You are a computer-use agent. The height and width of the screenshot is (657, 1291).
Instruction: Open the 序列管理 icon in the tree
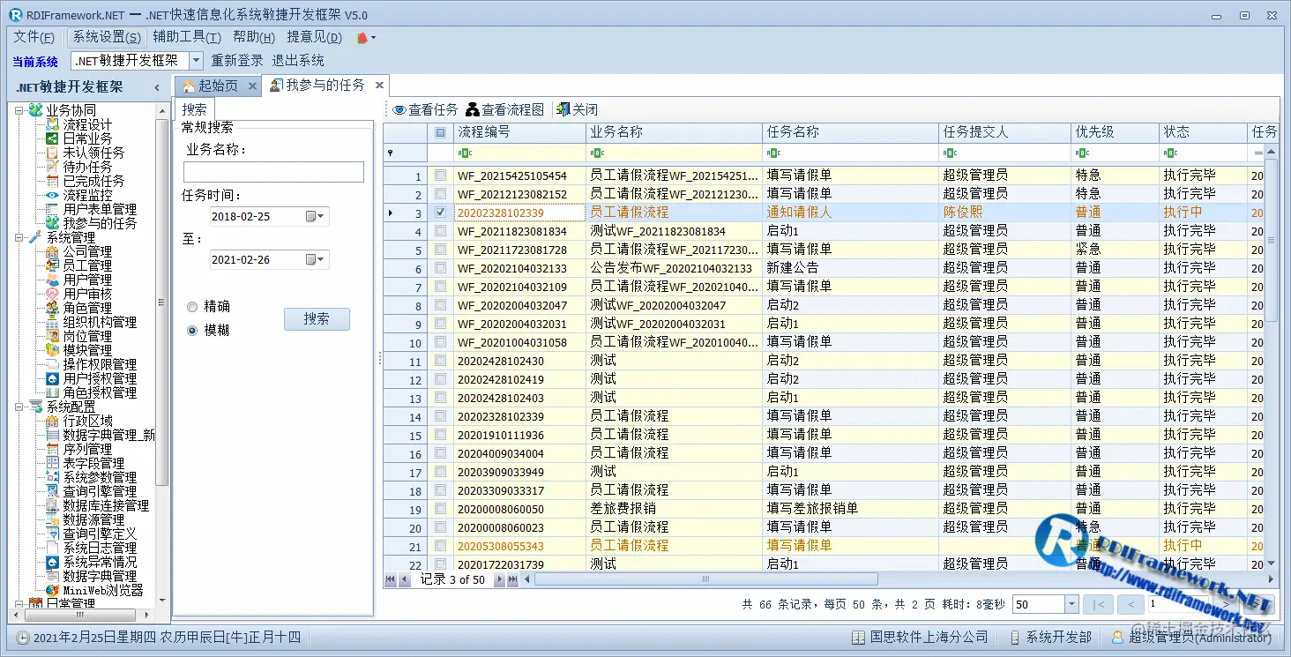(x=53, y=449)
